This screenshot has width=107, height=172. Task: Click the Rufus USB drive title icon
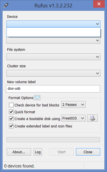click(x=6, y=5)
